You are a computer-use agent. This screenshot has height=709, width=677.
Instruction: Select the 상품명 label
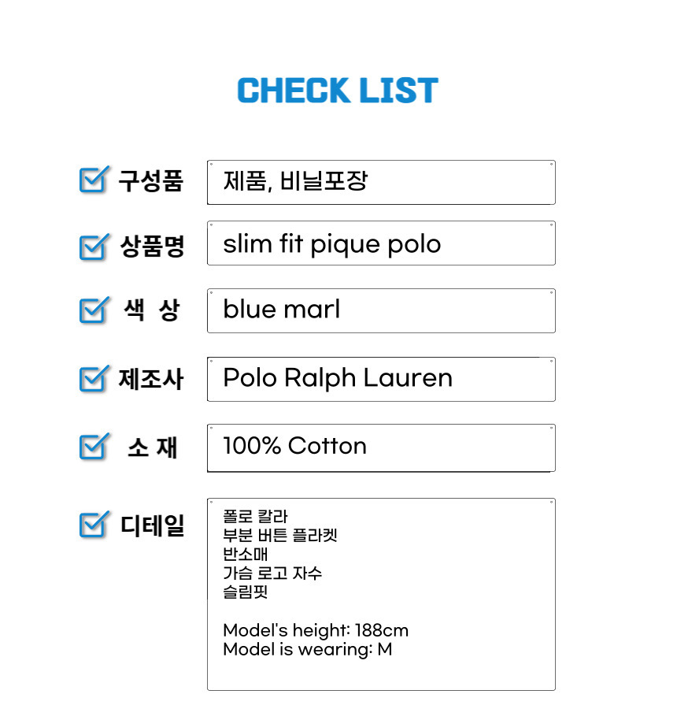(152, 247)
